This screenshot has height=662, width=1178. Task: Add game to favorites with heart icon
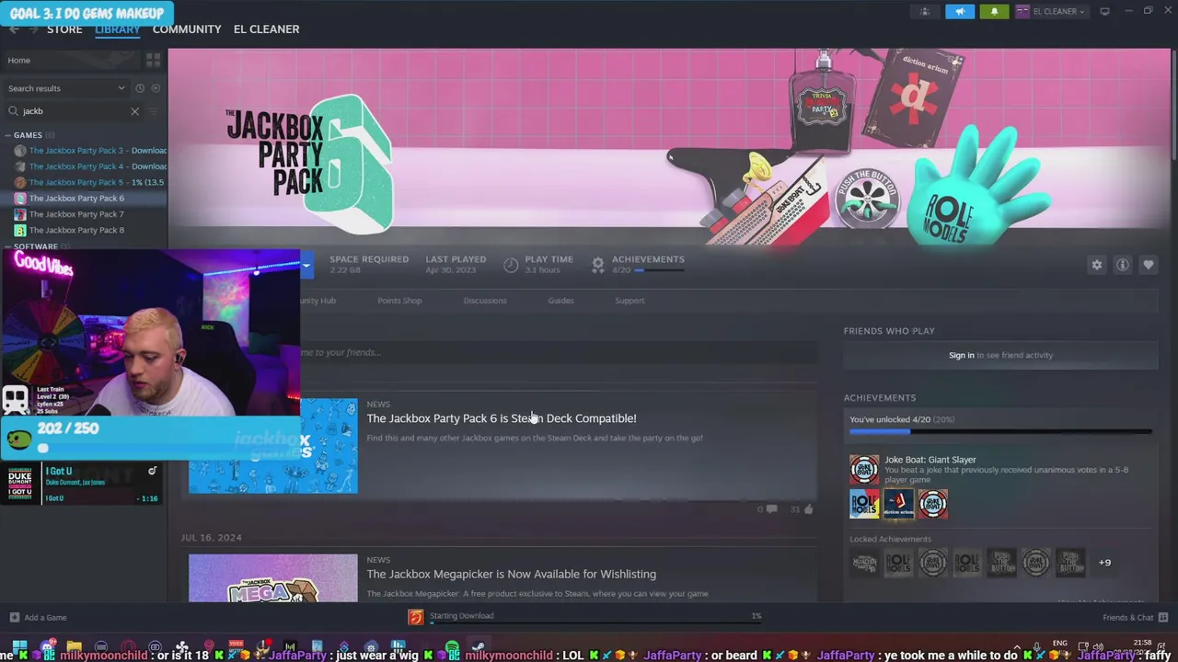1149,265
